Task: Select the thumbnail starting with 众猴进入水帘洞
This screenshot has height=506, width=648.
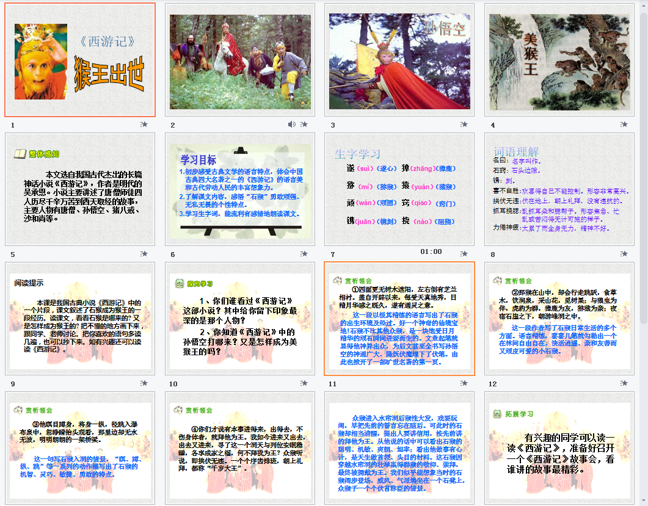Action: pyautogui.click(x=399, y=448)
